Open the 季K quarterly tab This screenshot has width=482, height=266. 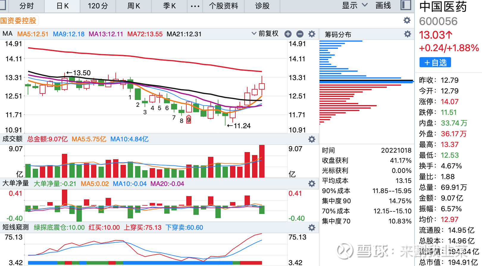coord(169,6)
